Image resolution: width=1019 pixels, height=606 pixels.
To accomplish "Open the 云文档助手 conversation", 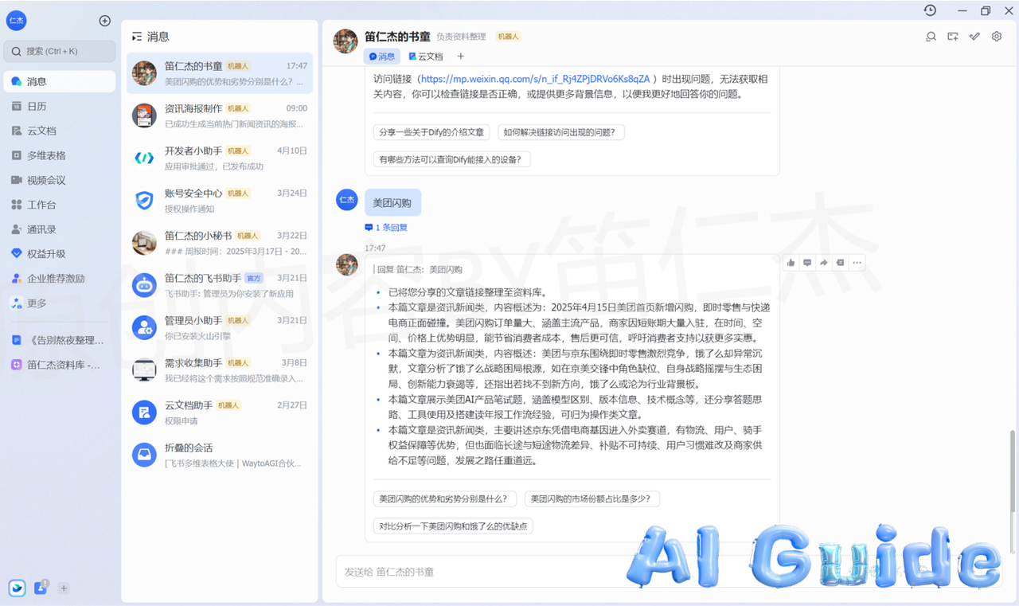I will pyautogui.click(x=220, y=412).
